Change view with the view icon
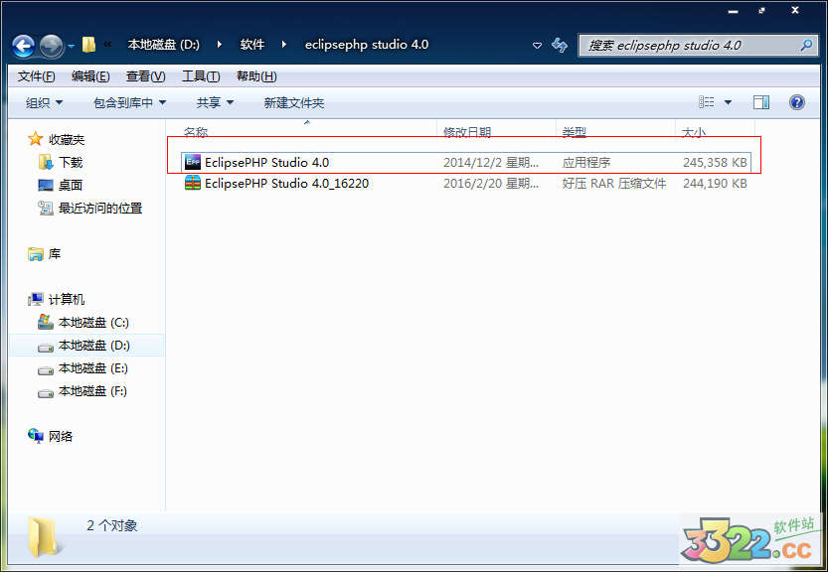This screenshot has width=828, height=572. click(x=706, y=102)
